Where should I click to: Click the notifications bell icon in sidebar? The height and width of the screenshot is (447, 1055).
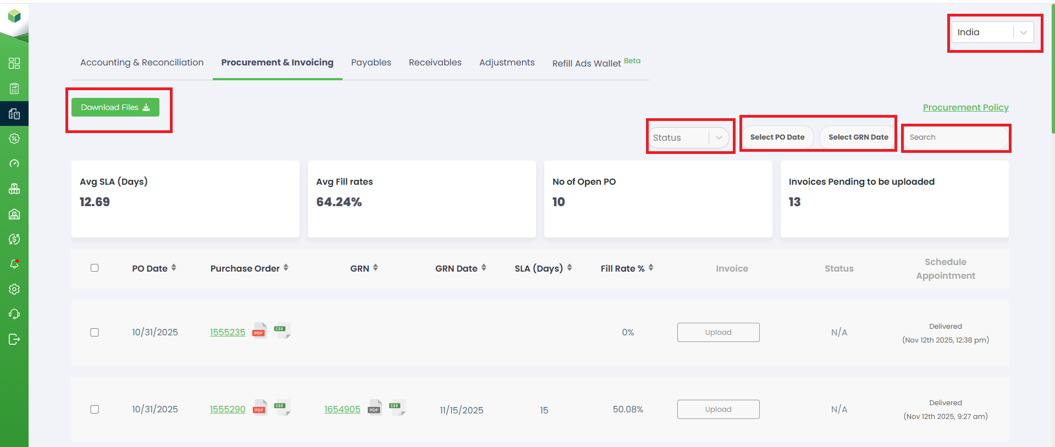14,264
